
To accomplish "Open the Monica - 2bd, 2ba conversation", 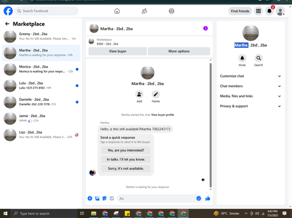I will pyautogui.click(x=41, y=69).
